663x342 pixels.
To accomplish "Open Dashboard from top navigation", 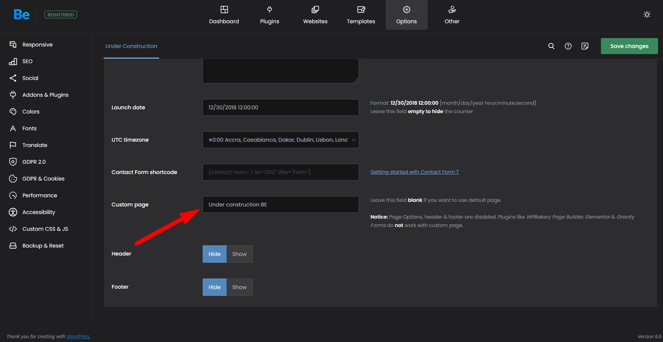I will (224, 15).
